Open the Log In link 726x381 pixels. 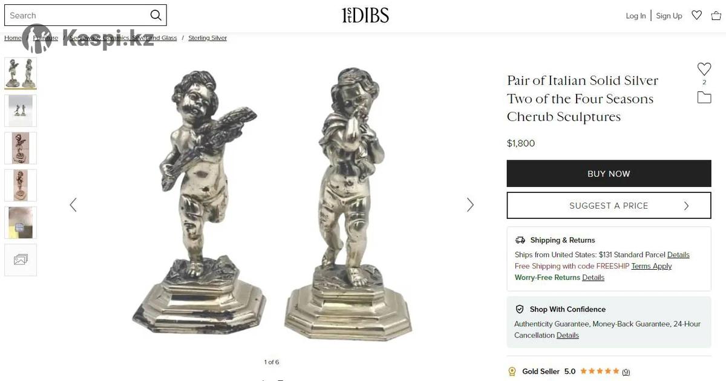click(x=636, y=16)
